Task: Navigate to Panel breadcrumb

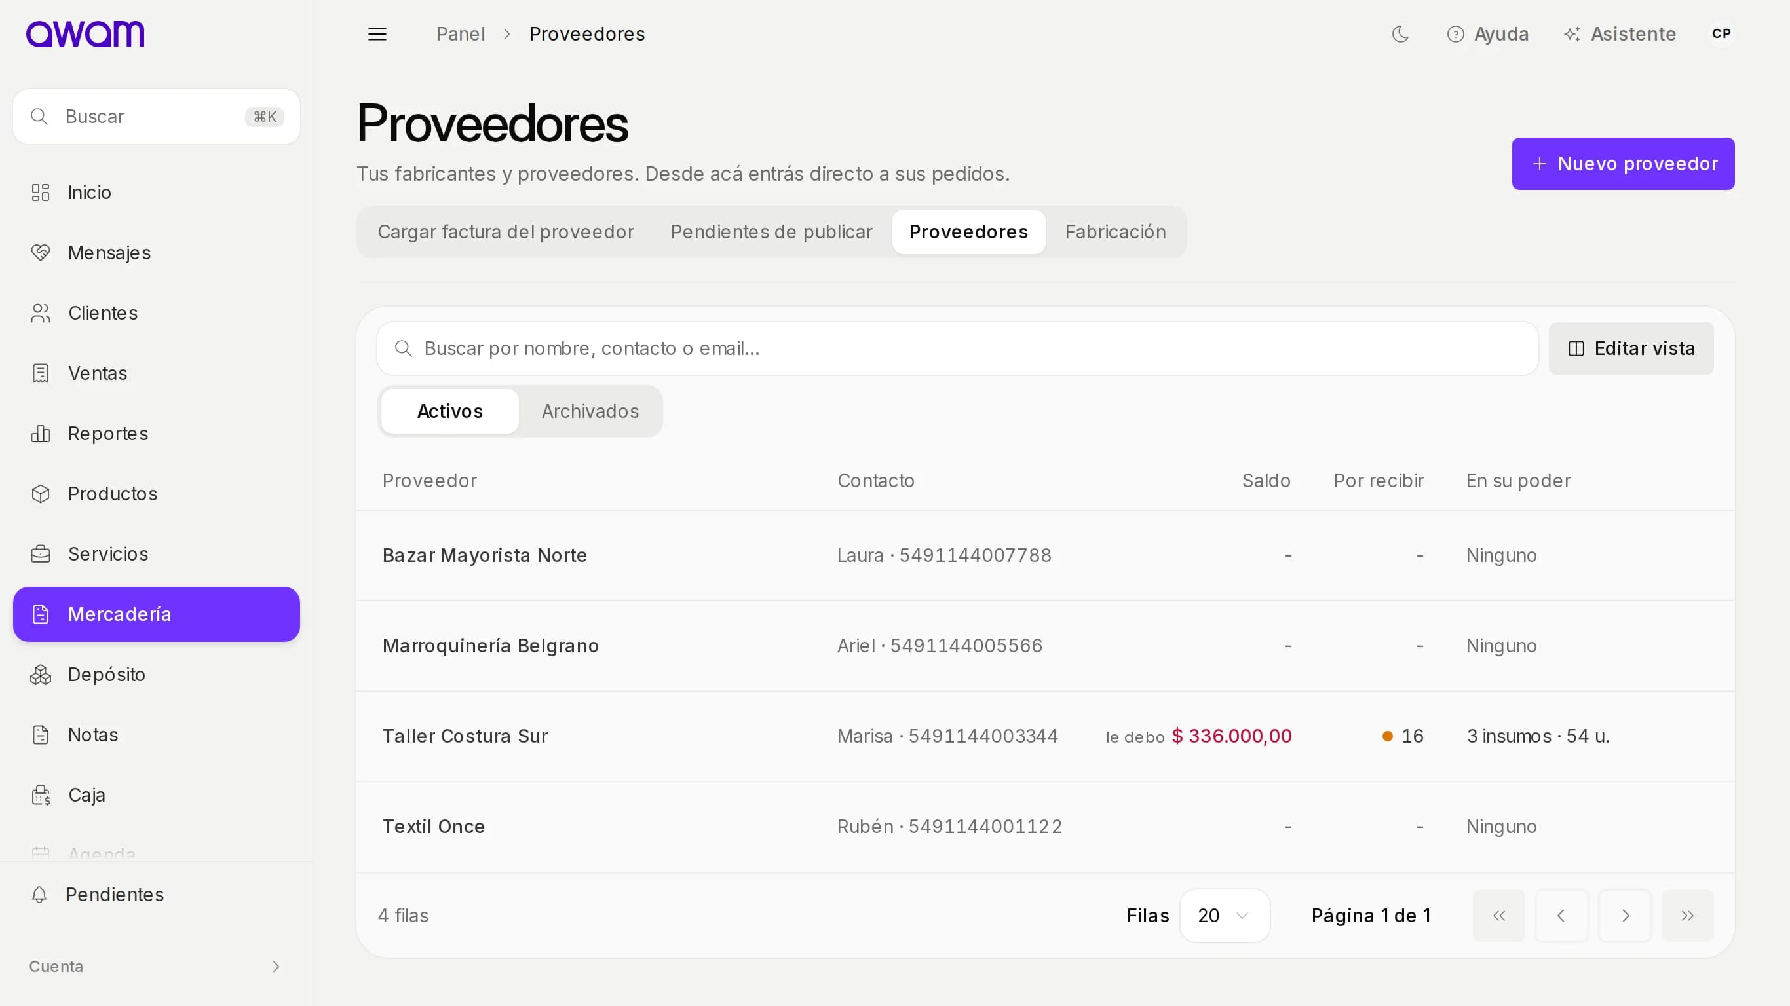Action: coord(460,34)
